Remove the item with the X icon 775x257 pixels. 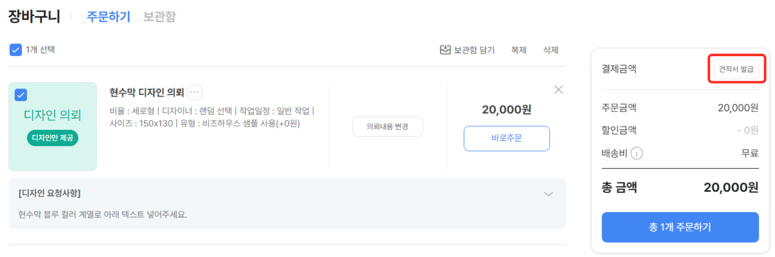click(x=558, y=90)
